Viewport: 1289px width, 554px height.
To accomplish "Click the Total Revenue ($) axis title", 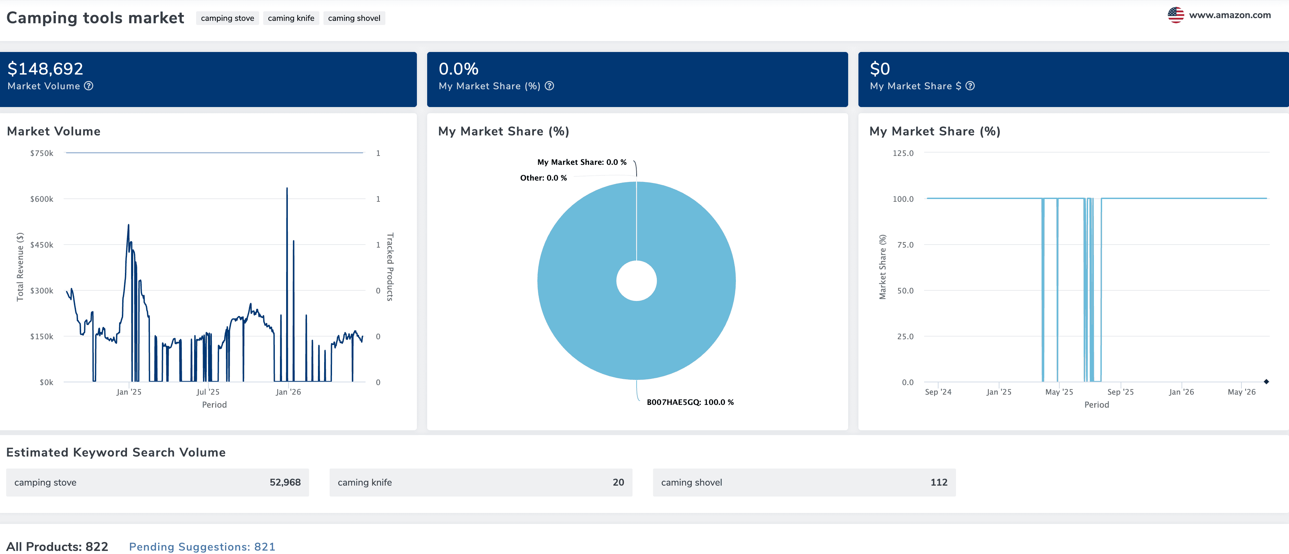I will (20, 267).
